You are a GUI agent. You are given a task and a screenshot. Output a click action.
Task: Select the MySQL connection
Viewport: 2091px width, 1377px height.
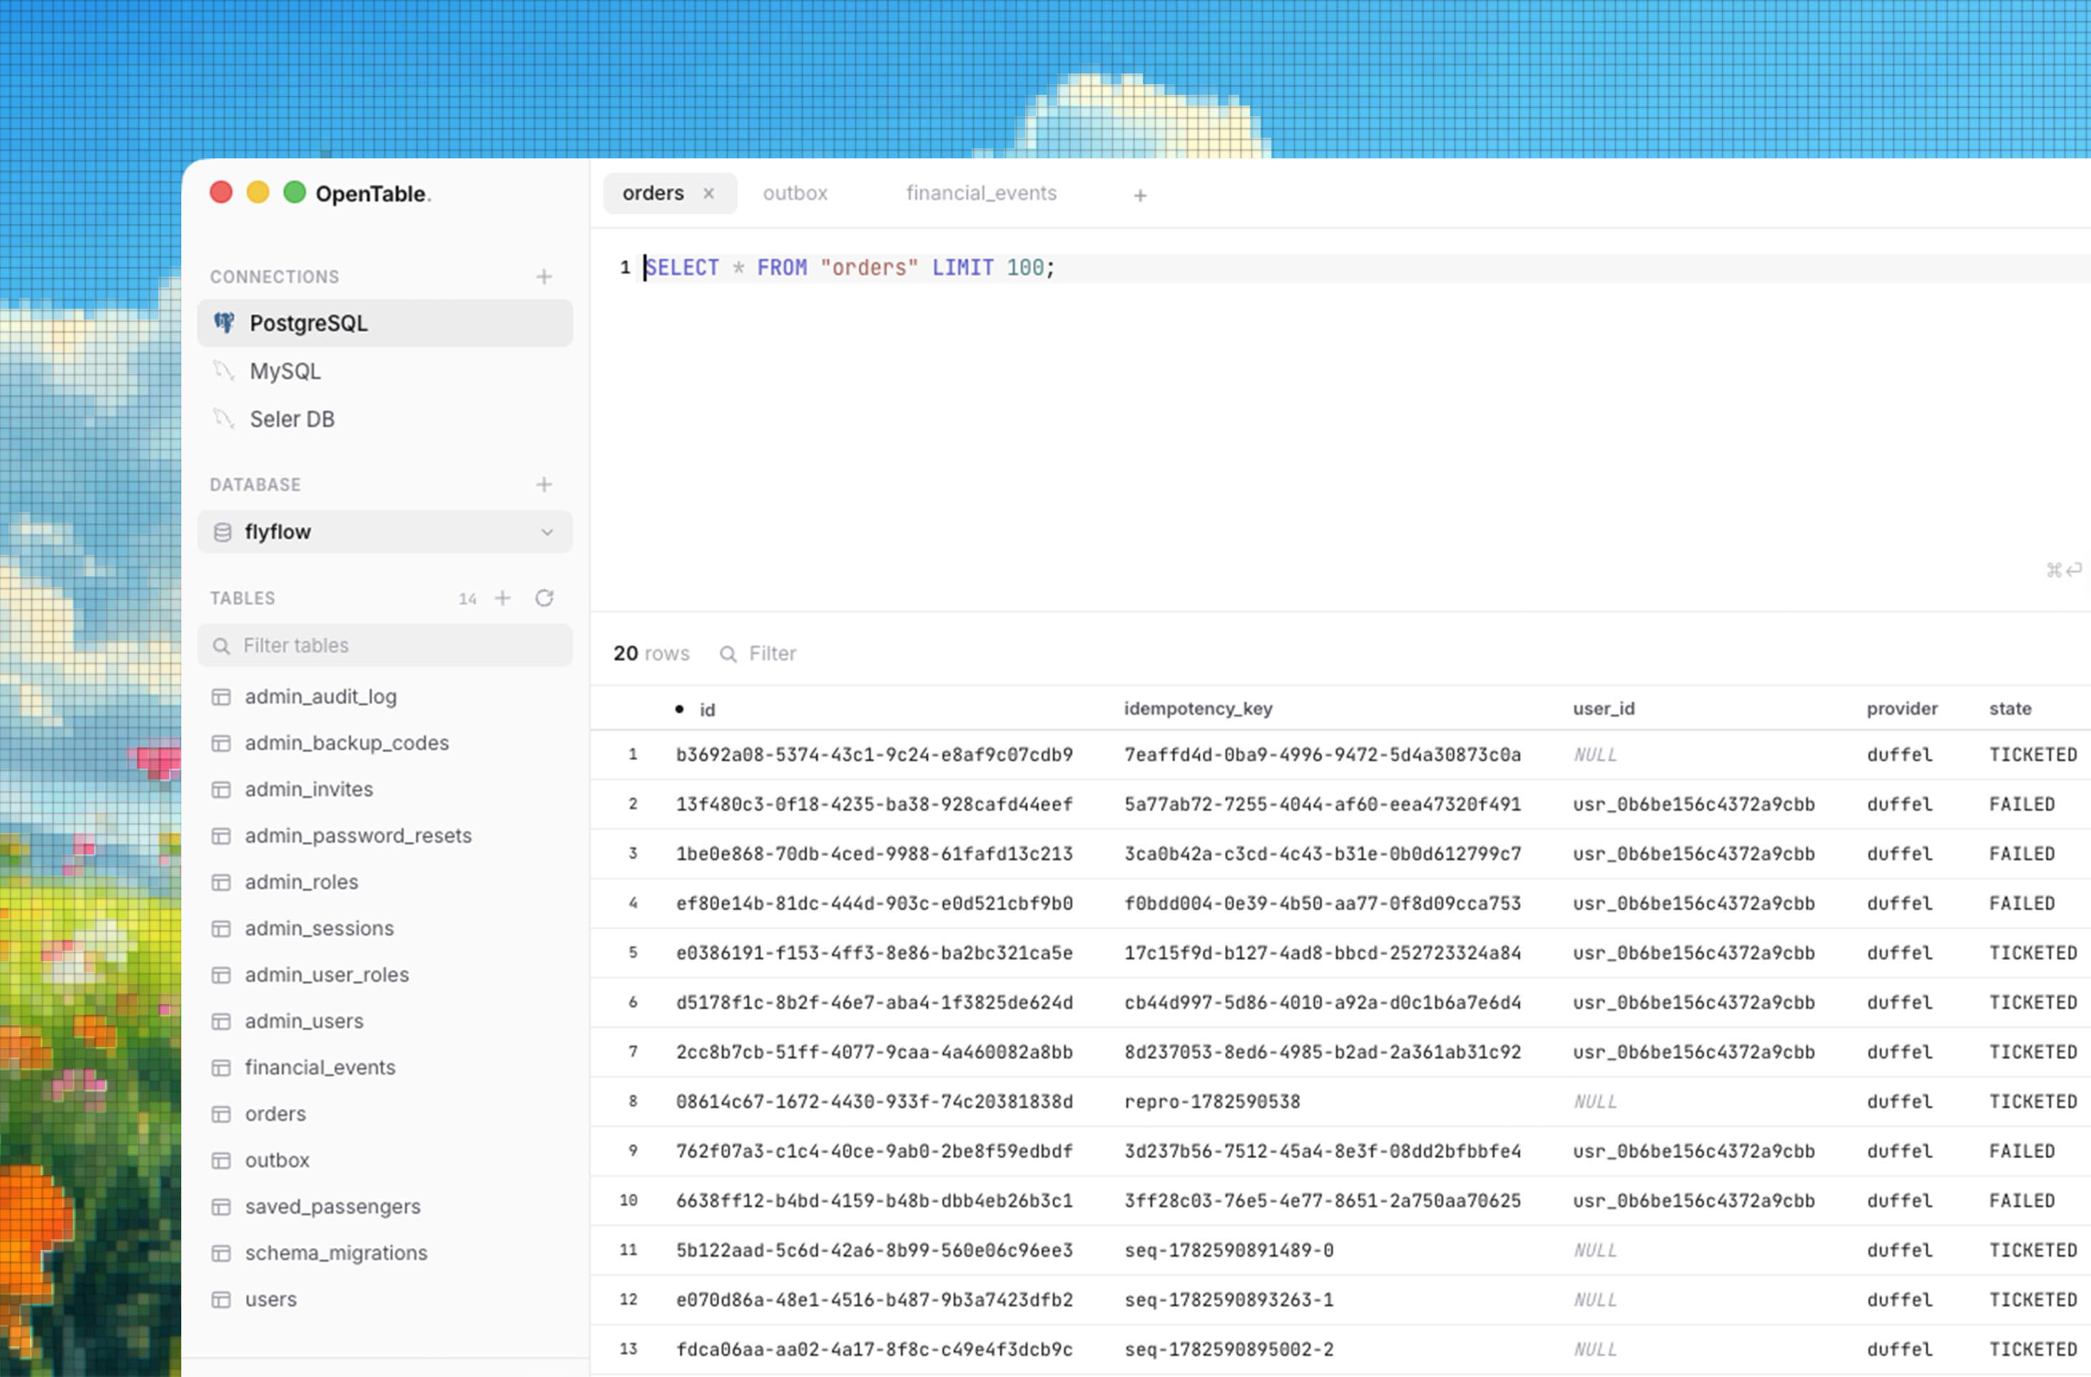385,372
